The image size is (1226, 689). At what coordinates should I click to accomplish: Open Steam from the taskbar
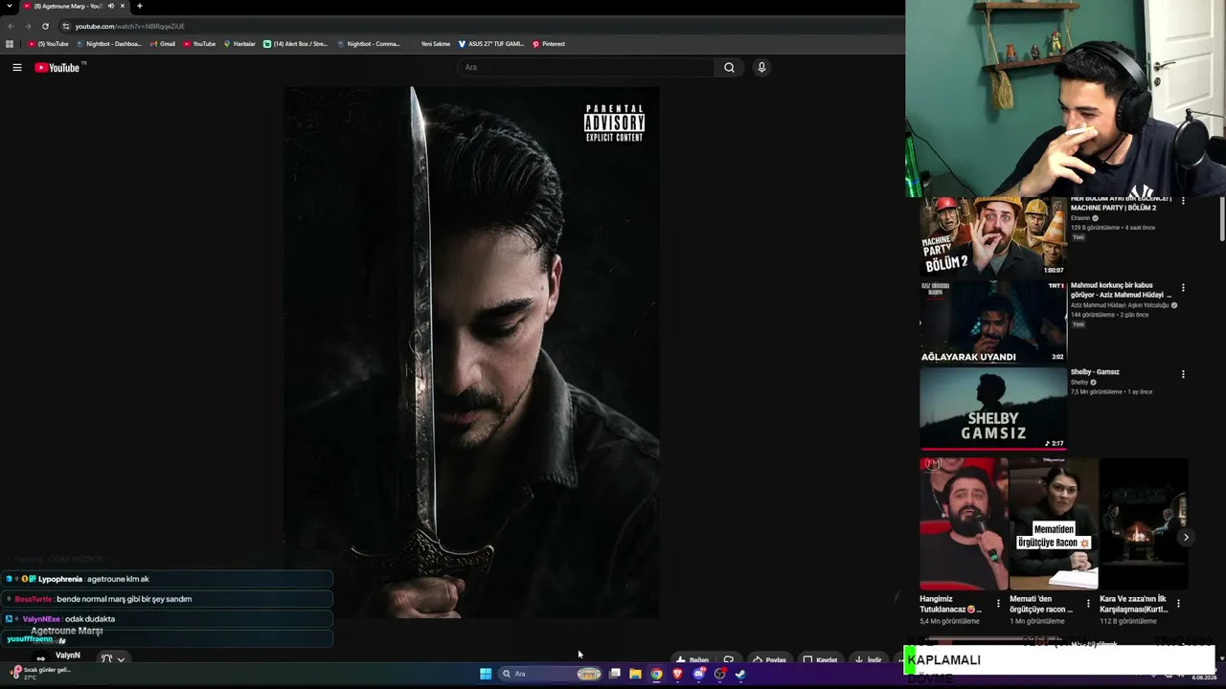coord(740,674)
